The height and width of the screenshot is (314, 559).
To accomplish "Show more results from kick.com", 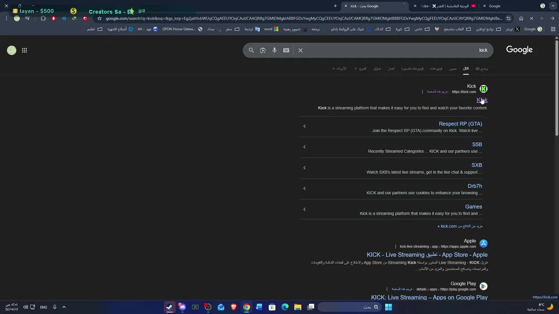I will tap(460, 226).
